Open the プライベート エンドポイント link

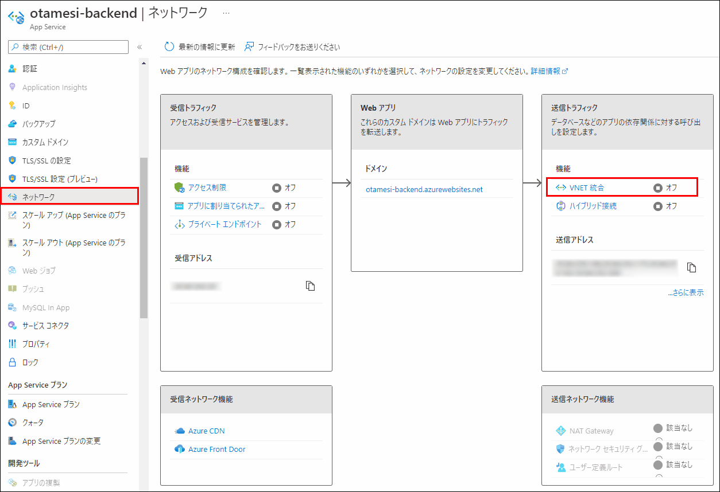(224, 224)
